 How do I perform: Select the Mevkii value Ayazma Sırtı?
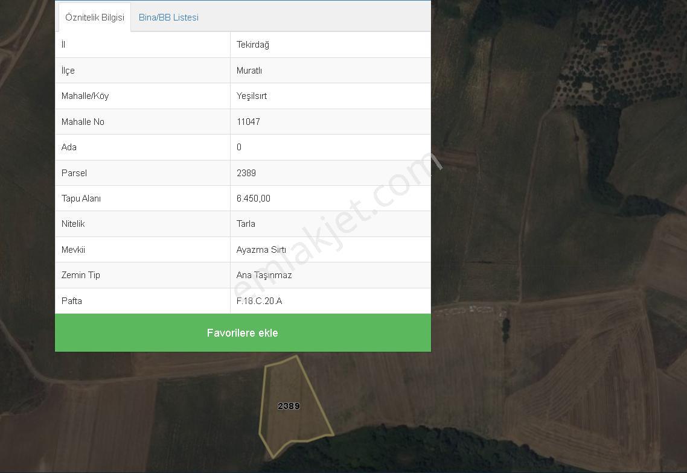pyautogui.click(x=261, y=250)
